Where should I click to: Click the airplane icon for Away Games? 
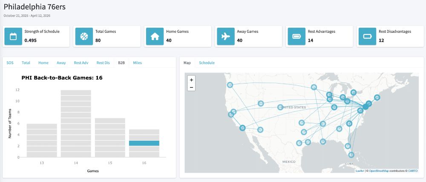[x=226, y=36]
